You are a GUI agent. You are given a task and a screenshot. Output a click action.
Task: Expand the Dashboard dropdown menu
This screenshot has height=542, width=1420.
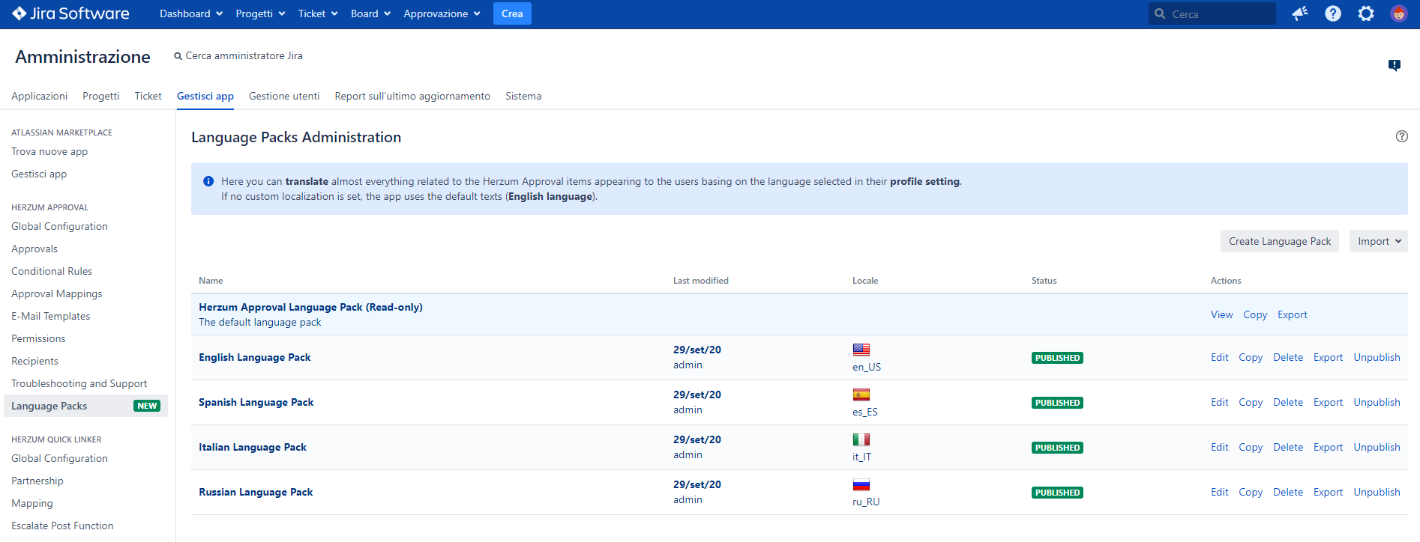click(x=191, y=13)
